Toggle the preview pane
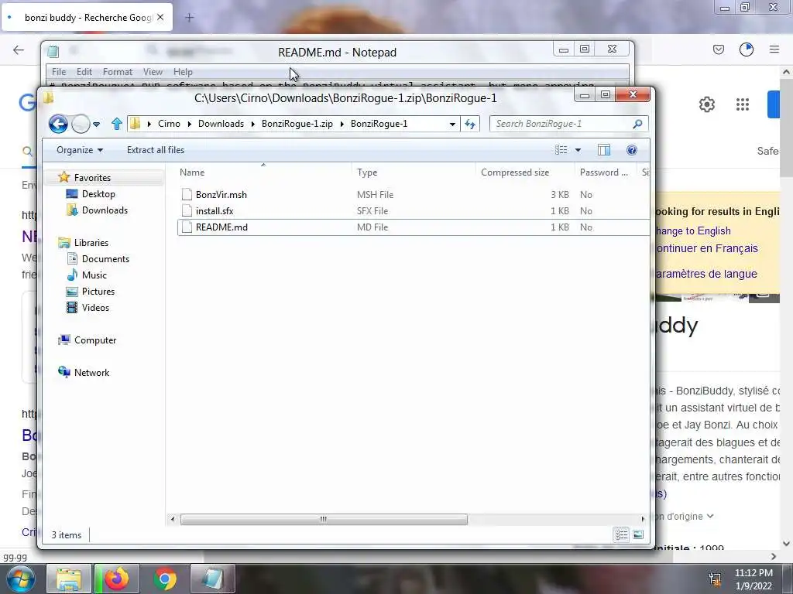Screen dimensions: 793x594 click(x=604, y=150)
